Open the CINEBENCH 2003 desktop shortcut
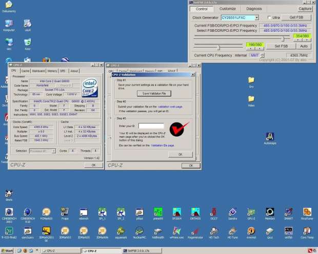Viewport: 318px width, 254px height. tap(9, 212)
